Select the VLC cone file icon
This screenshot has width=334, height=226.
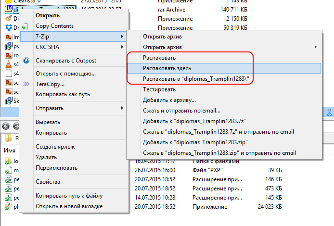pyautogui.click(x=9, y=64)
